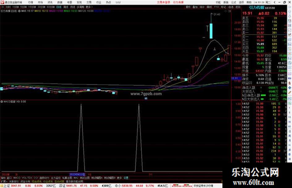Open F10 company info

(216, 7)
